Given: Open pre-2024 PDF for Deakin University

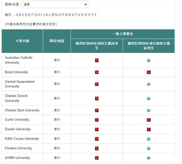Looking at the screenshot, I should click(97, 129).
